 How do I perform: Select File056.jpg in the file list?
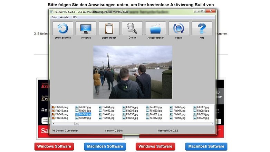(131, 111)
